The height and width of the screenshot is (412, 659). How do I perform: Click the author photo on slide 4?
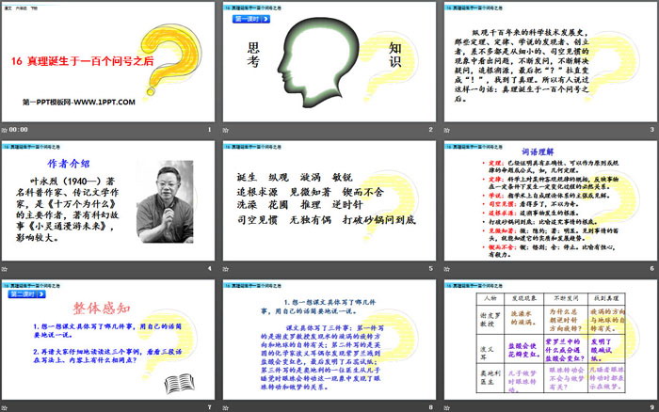[165, 201]
